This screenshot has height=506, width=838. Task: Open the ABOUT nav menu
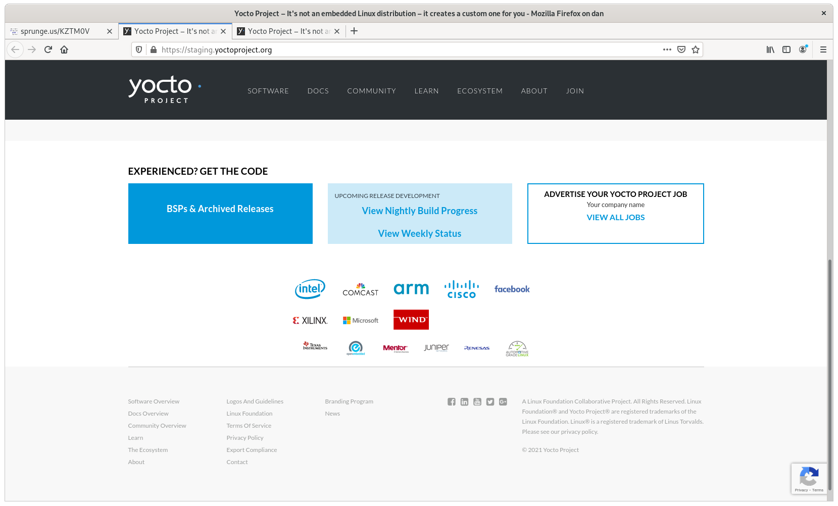(x=534, y=91)
